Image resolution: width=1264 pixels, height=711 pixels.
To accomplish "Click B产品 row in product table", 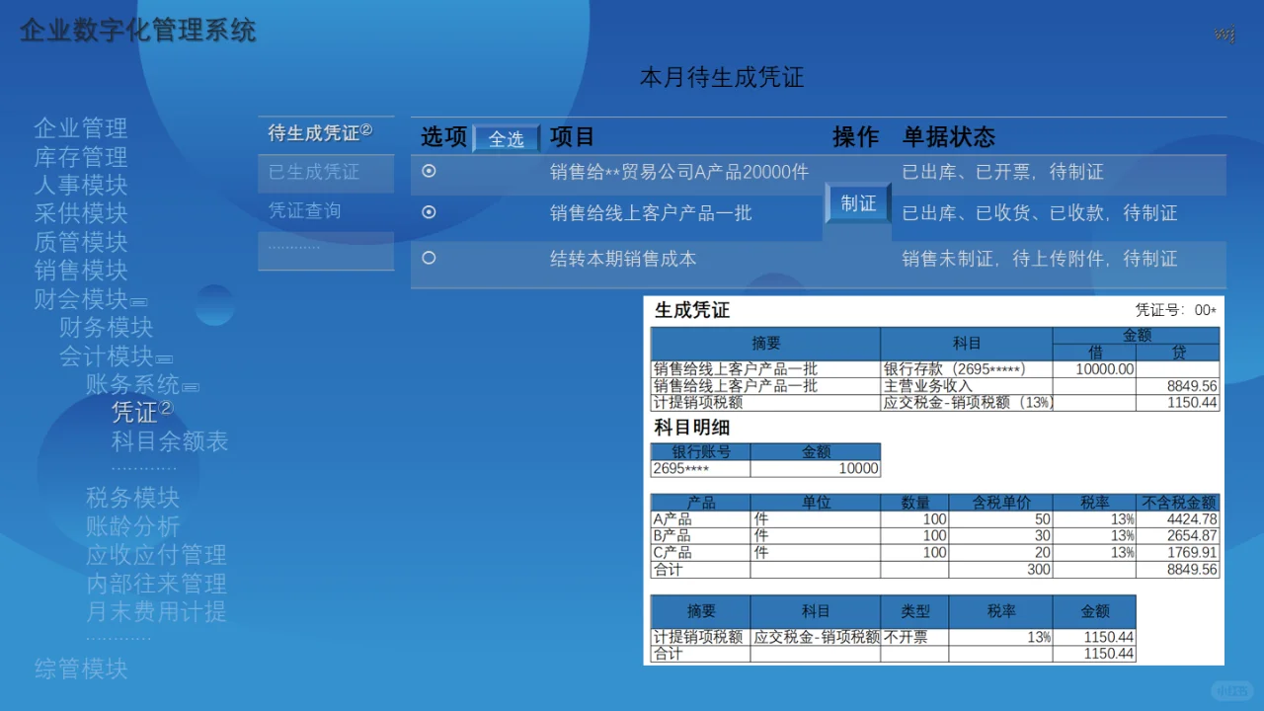I will pos(934,536).
